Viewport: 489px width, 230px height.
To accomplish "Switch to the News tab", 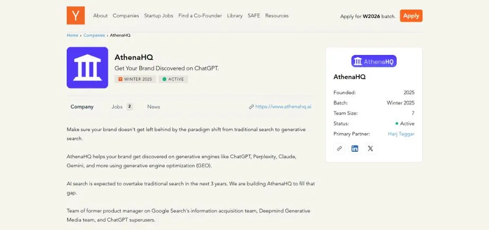I will pos(154,107).
